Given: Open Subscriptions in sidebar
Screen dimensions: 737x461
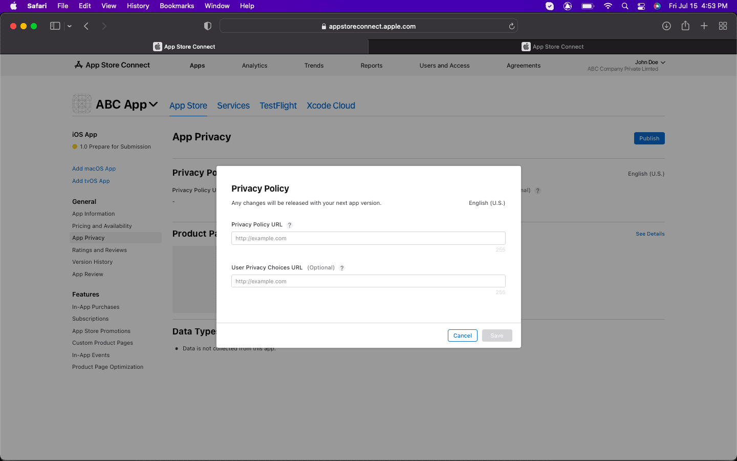Looking at the screenshot, I should (90, 319).
